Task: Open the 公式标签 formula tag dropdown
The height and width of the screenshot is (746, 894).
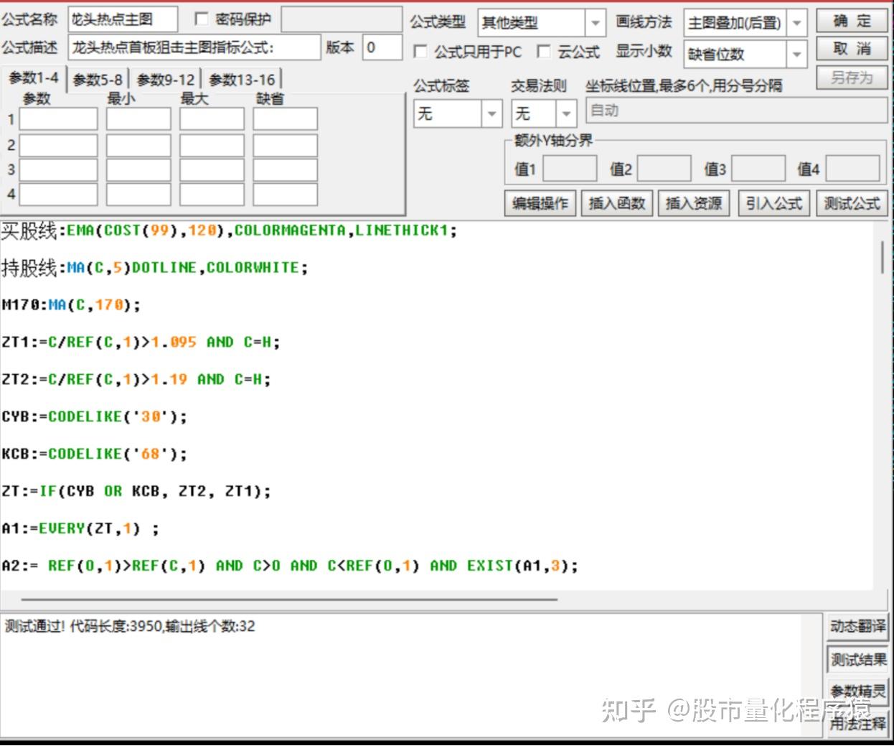Action: [491, 113]
